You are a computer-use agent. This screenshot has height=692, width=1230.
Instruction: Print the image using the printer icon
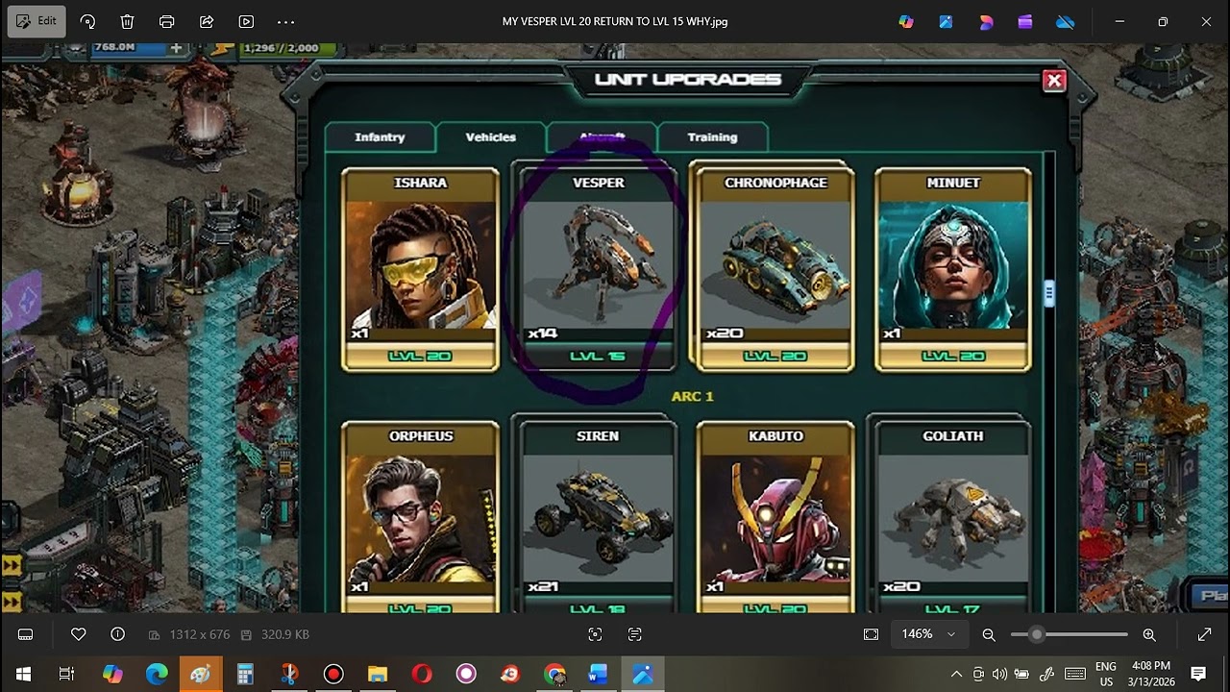pos(166,21)
